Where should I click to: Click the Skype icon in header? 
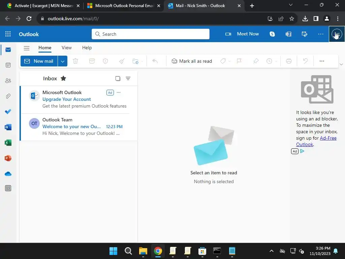click(x=272, y=34)
